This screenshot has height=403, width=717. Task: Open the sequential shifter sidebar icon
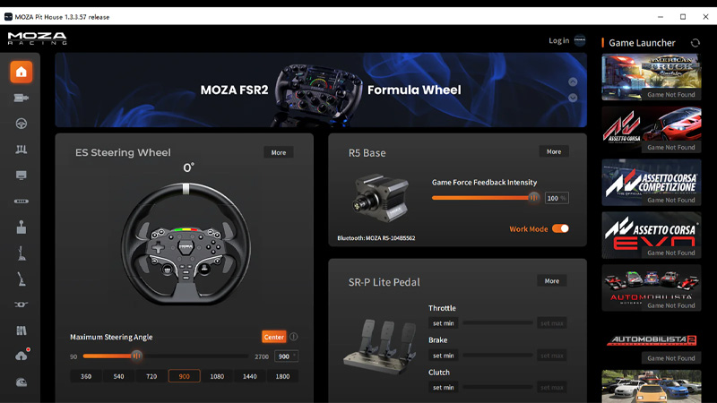click(21, 253)
